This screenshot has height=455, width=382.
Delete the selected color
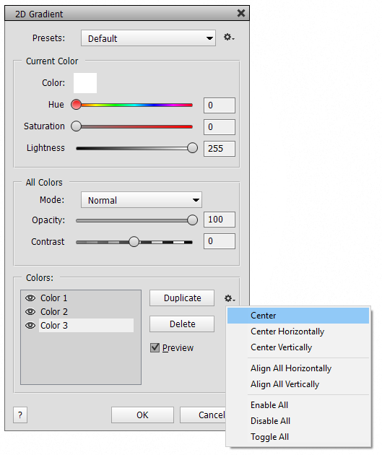[182, 324]
